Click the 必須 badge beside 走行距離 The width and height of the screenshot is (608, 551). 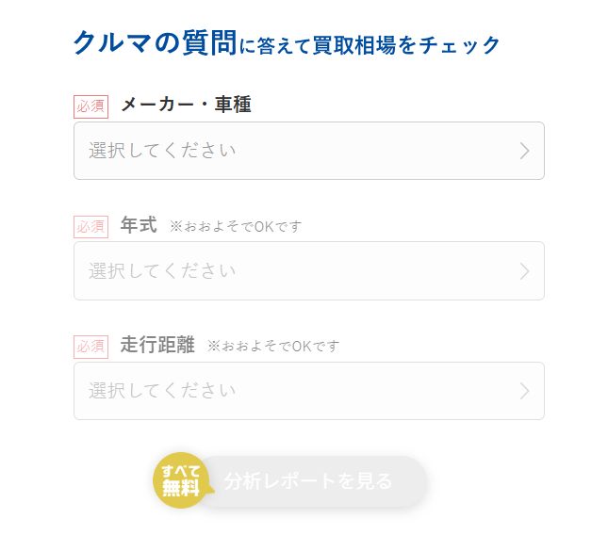click(91, 347)
